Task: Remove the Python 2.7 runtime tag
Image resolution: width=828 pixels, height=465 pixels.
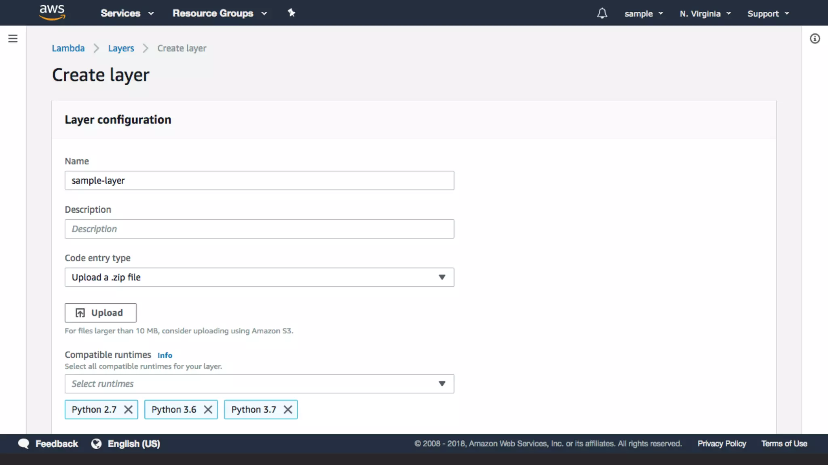Action: (x=128, y=410)
